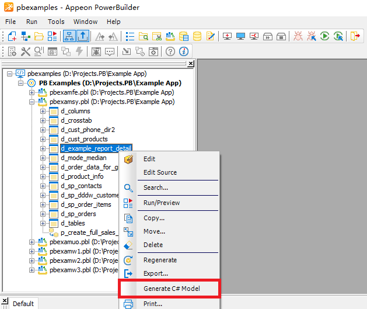The width and height of the screenshot is (367, 309).
Task: Expand the pbexamfe.pbl library node
Action: point(33,93)
